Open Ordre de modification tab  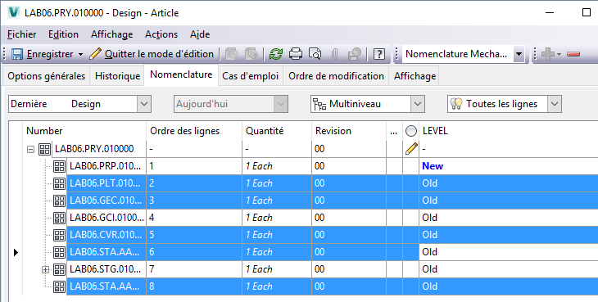[336, 76]
